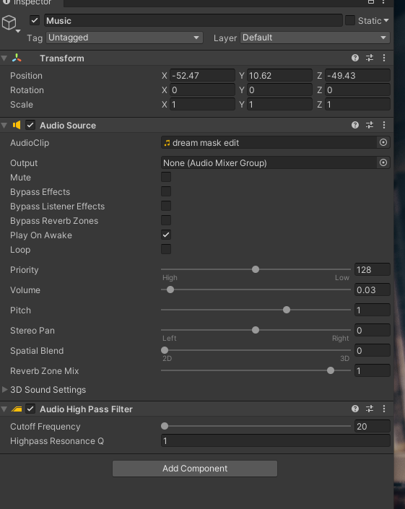Click the GameObject cube icon

point(9,22)
